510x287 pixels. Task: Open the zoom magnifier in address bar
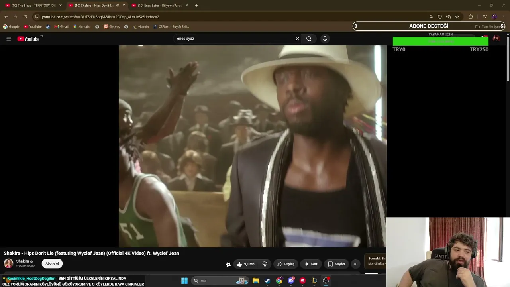[432, 17]
